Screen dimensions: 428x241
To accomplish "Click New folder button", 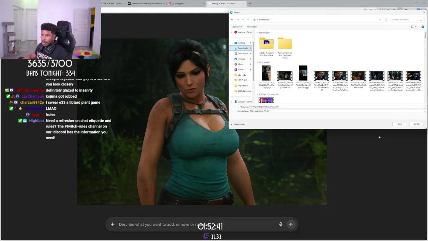I will click(252, 27).
